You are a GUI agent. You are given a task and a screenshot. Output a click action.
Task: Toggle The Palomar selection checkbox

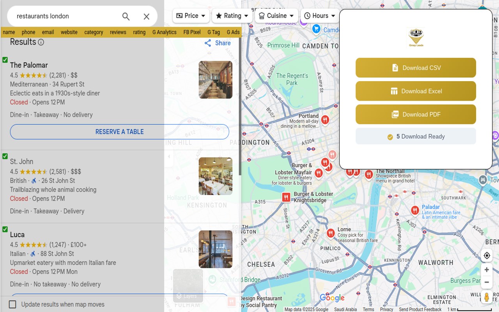pyautogui.click(x=5, y=60)
